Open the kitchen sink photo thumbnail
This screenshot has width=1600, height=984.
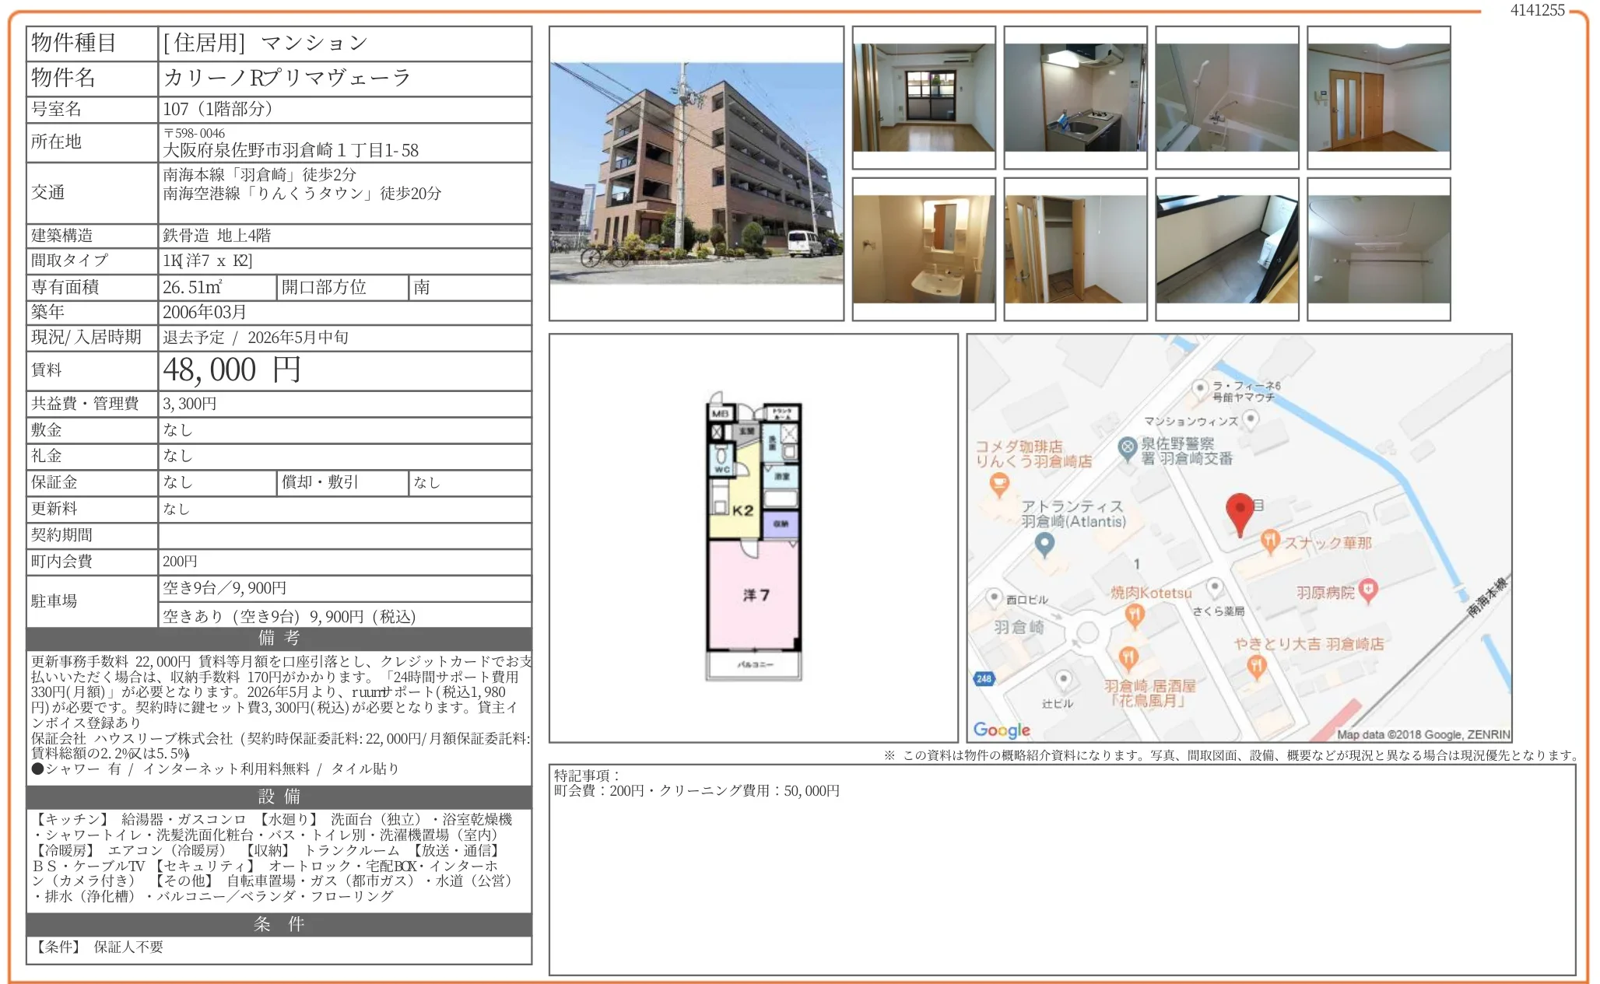pos(1075,97)
